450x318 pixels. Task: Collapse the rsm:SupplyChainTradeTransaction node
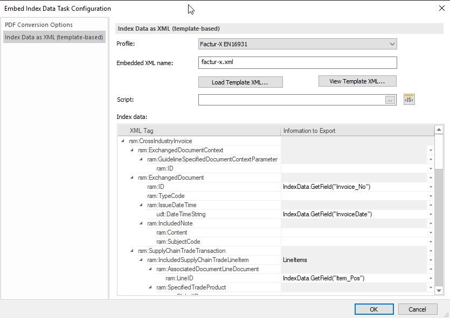point(131,251)
